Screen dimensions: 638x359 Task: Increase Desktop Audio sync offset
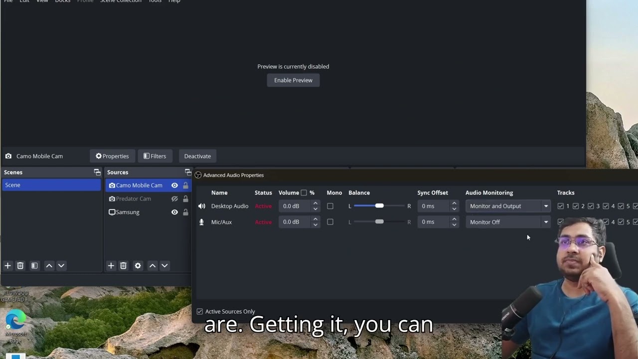(x=454, y=203)
